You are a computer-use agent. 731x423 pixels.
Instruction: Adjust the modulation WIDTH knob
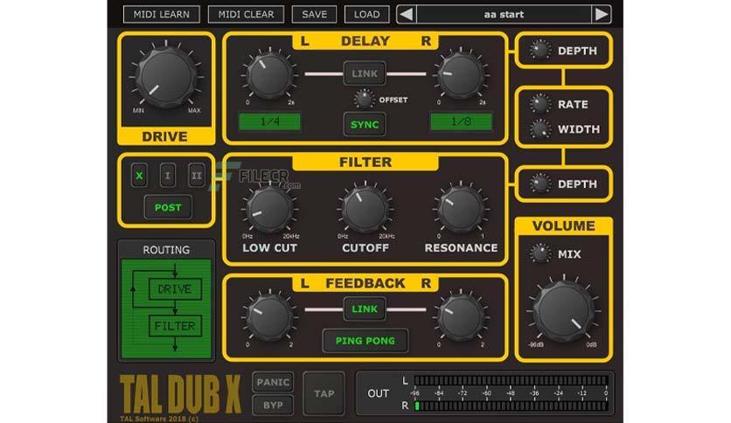(x=540, y=129)
